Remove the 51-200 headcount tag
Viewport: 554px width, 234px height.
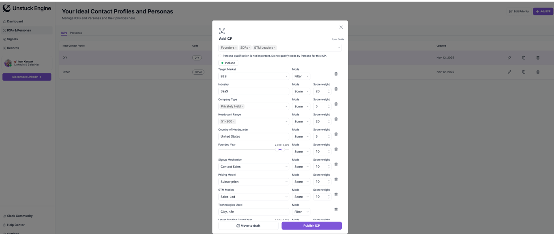(x=234, y=122)
